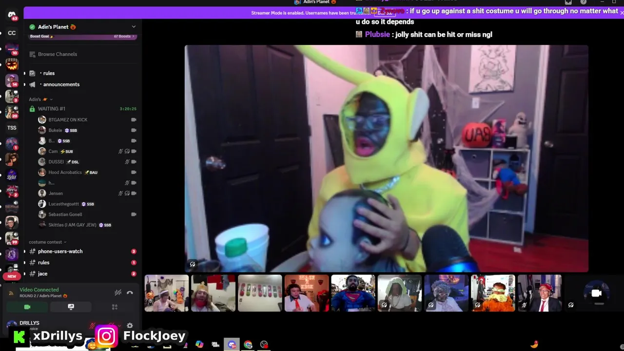624x351 pixels.
Task: Open Call of Duty taskbar icon
Action: pyautogui.click(x=215, y=345)
